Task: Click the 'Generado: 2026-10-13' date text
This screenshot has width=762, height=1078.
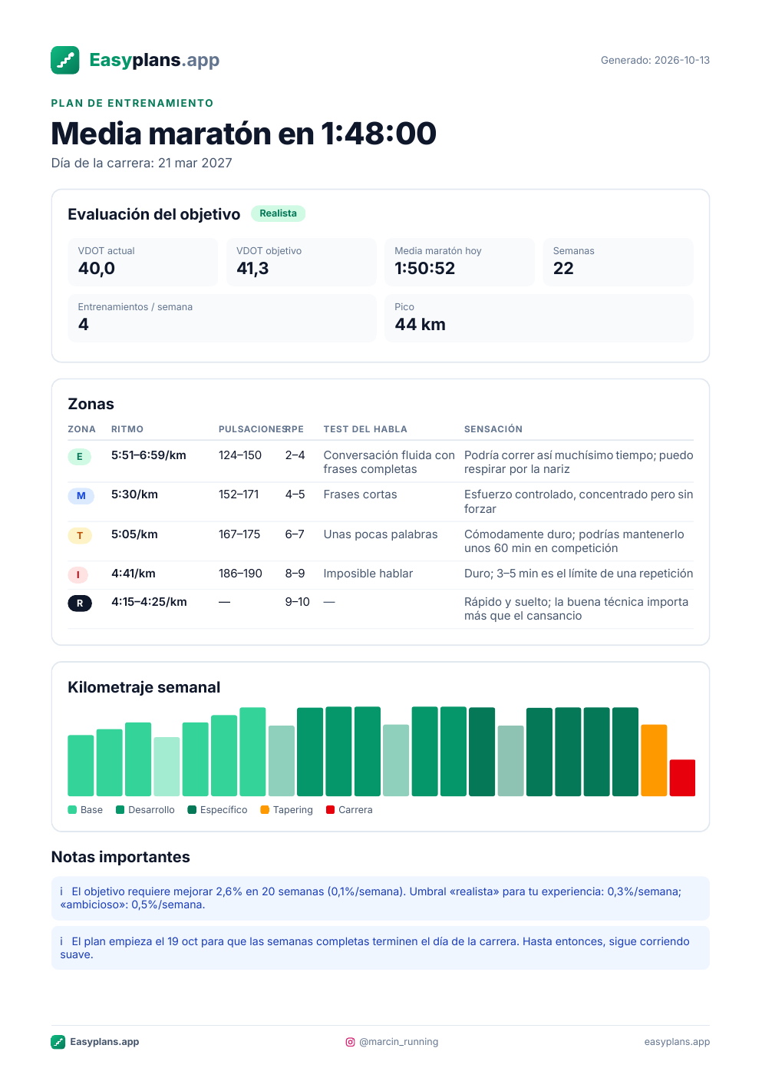Action: click(655, 60)
